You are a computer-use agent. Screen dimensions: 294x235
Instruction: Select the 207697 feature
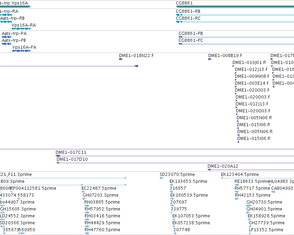172,206
